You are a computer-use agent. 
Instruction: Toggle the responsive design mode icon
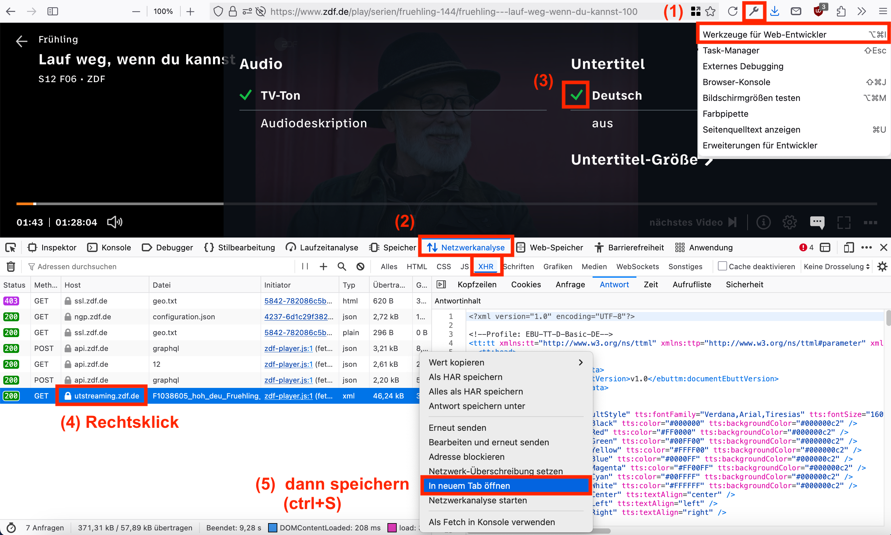848,248
